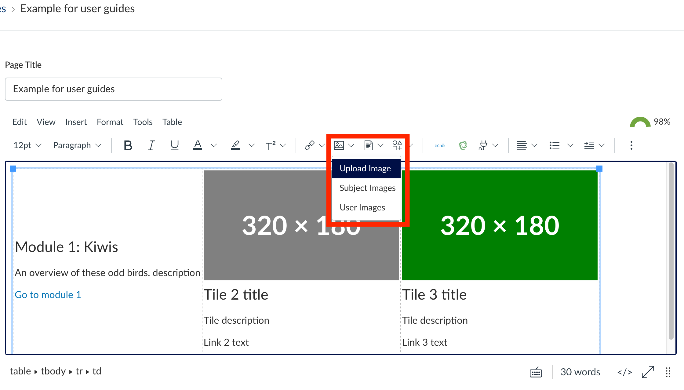This screenshot has height=390, width=684.
Task: Expand the highlight color options arrow
Action: [251, 145]
